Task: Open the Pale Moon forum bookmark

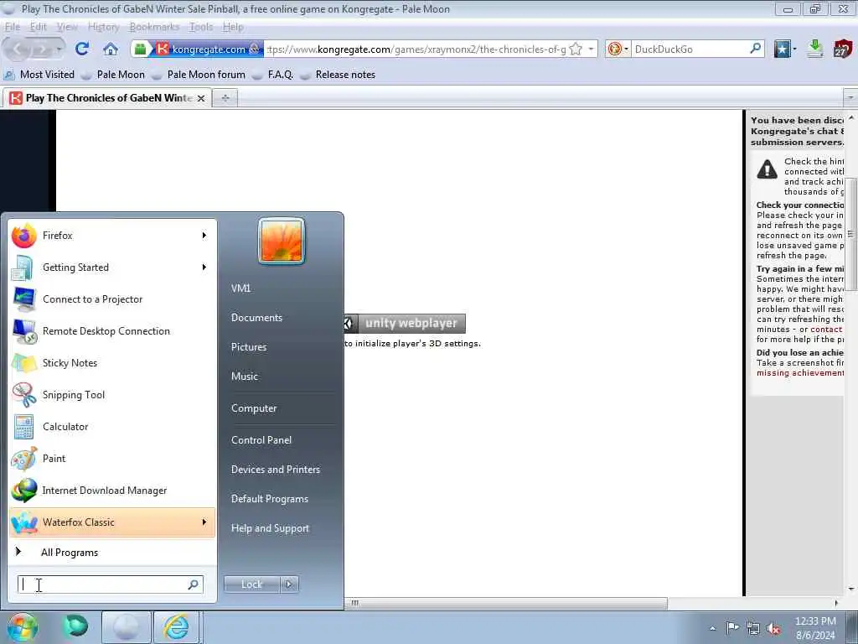Action: [198, 75]
